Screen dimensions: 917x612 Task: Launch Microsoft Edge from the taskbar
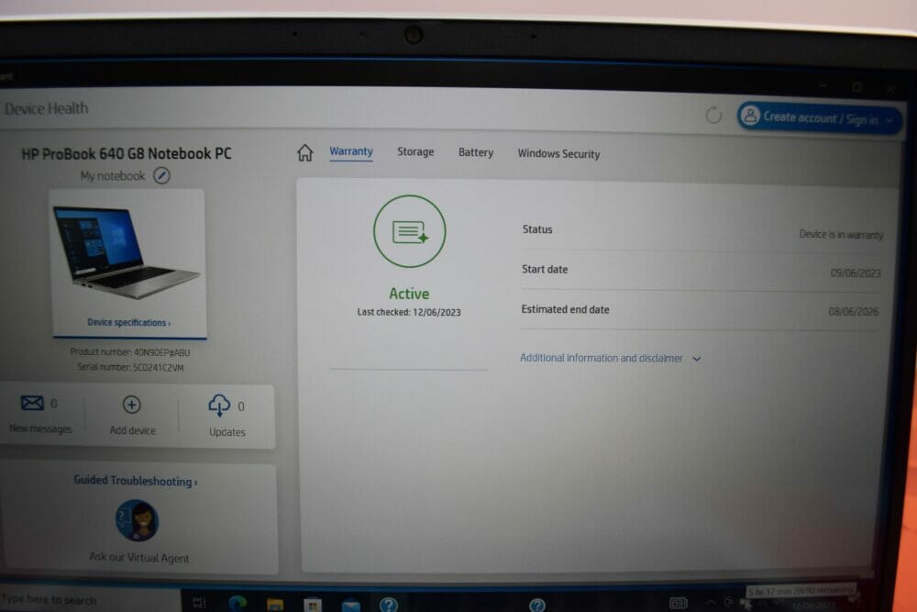(x=238, y=603)
